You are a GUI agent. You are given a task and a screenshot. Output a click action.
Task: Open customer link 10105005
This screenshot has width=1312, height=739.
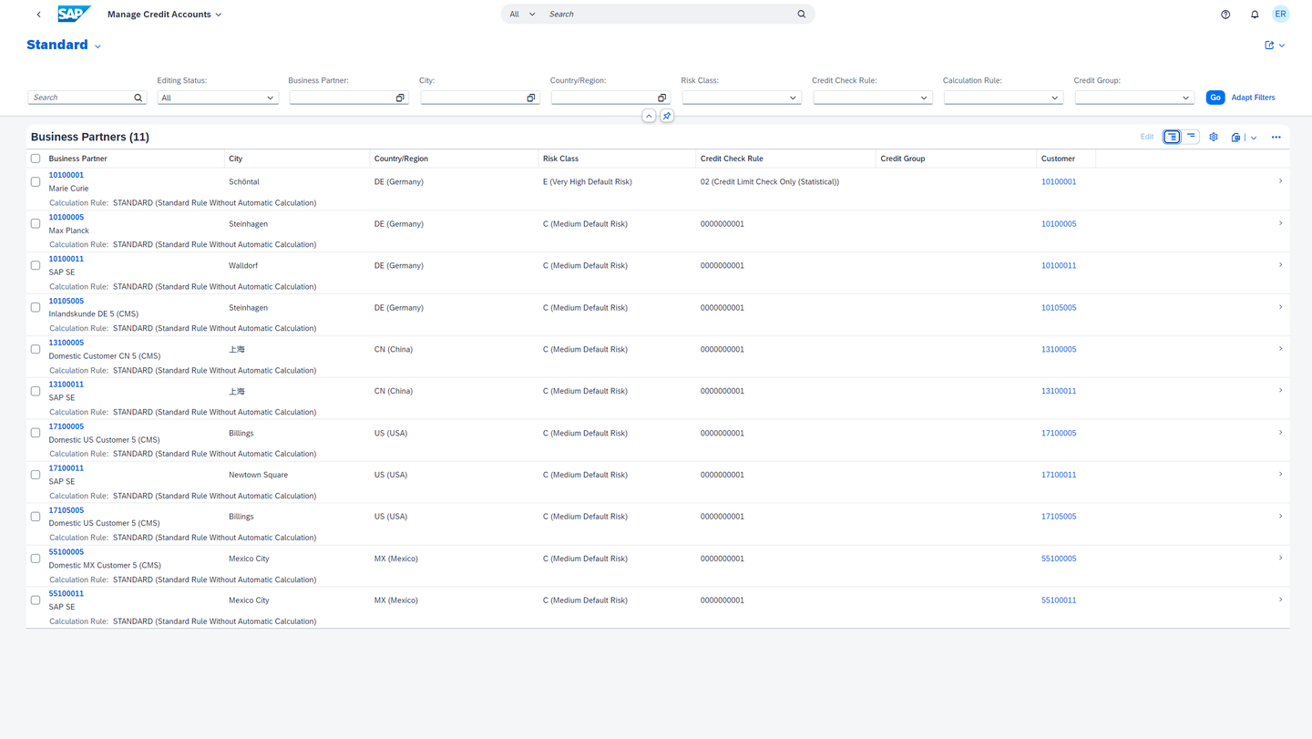point(1059,307)
